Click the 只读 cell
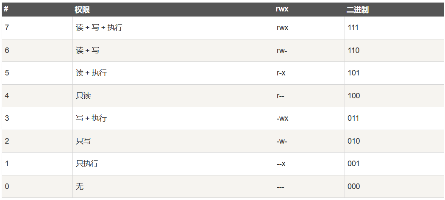This screenshot has width=445, height=200. pyautogui.click(x=173, y=96)
